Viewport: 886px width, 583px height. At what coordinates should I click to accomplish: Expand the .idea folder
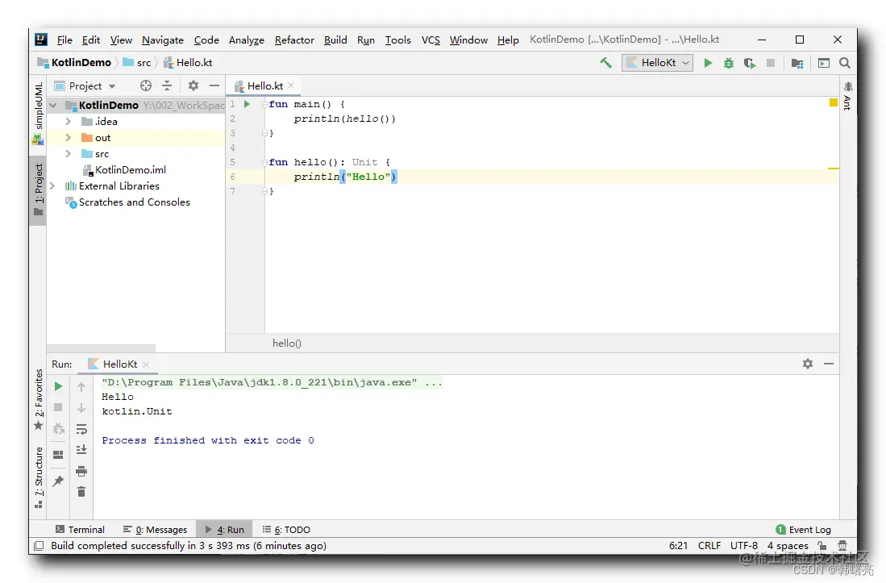coord(69,122)
